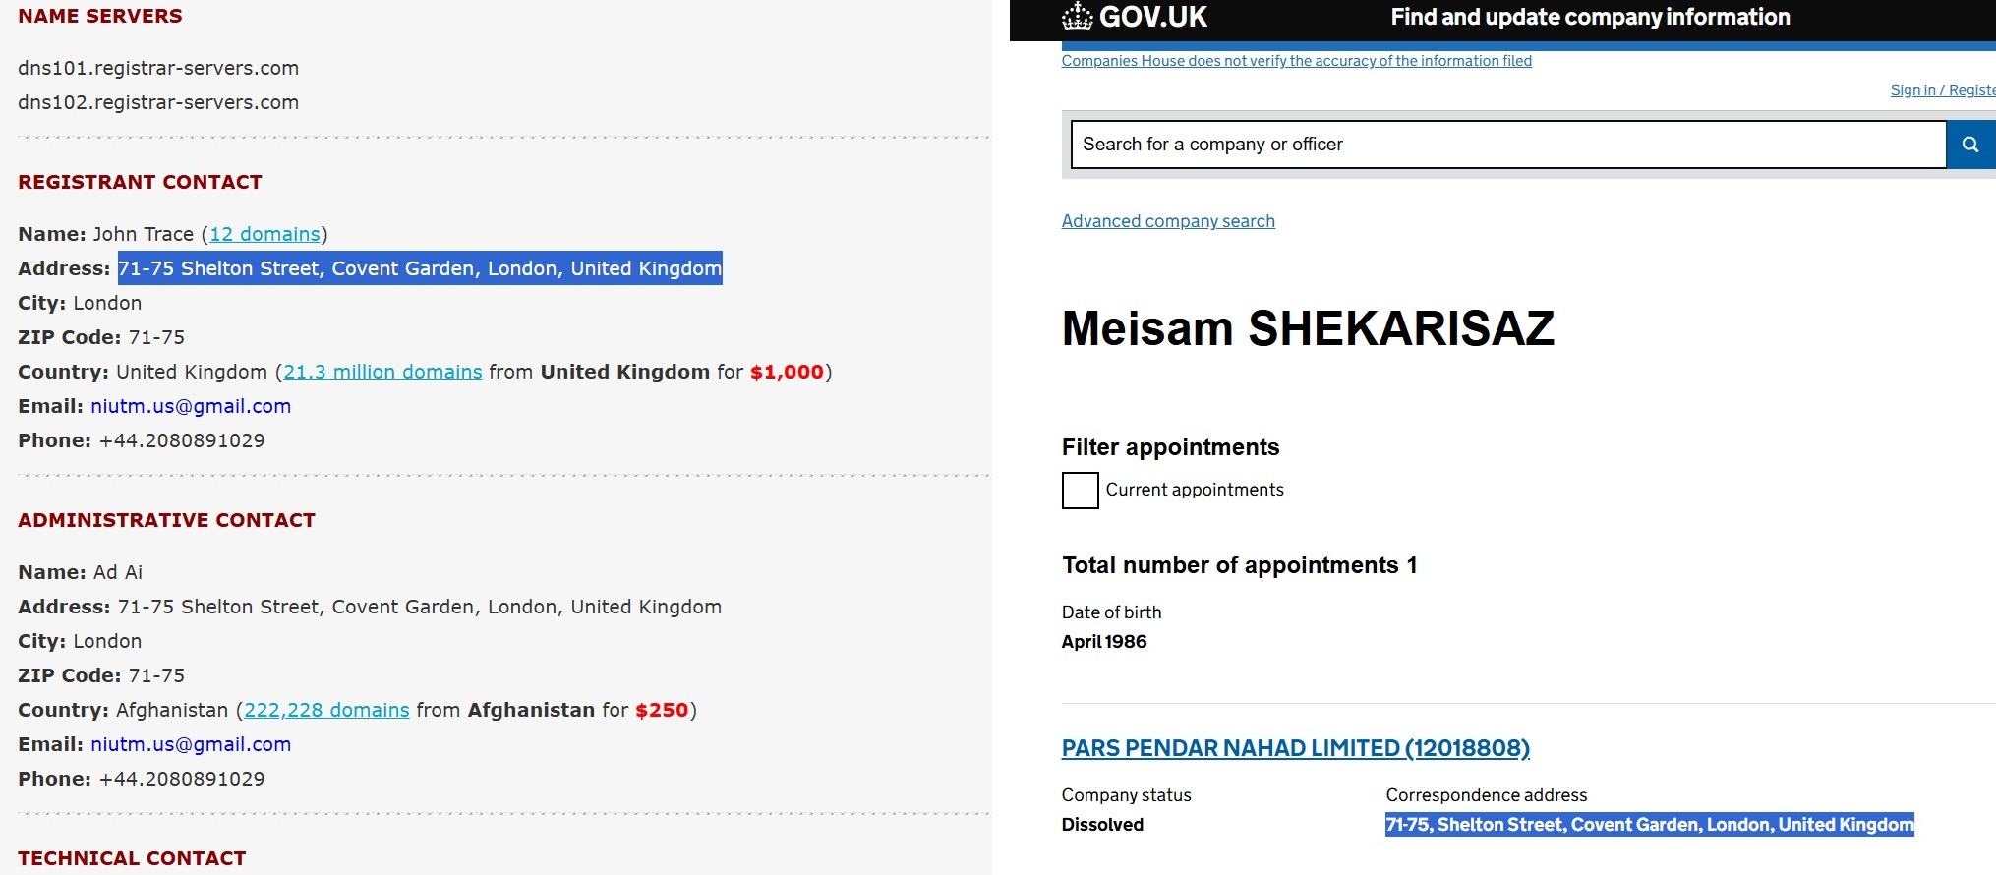Open the 21.3 million domains link
The image size is (1996, 875).
tap(382, 372)
